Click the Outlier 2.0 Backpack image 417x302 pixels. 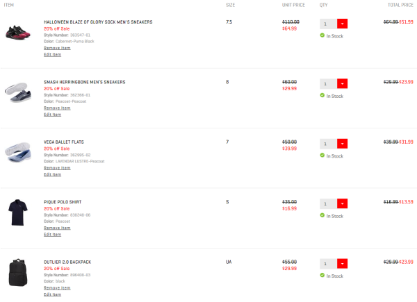pyautogui.click(x=18, y=273)
